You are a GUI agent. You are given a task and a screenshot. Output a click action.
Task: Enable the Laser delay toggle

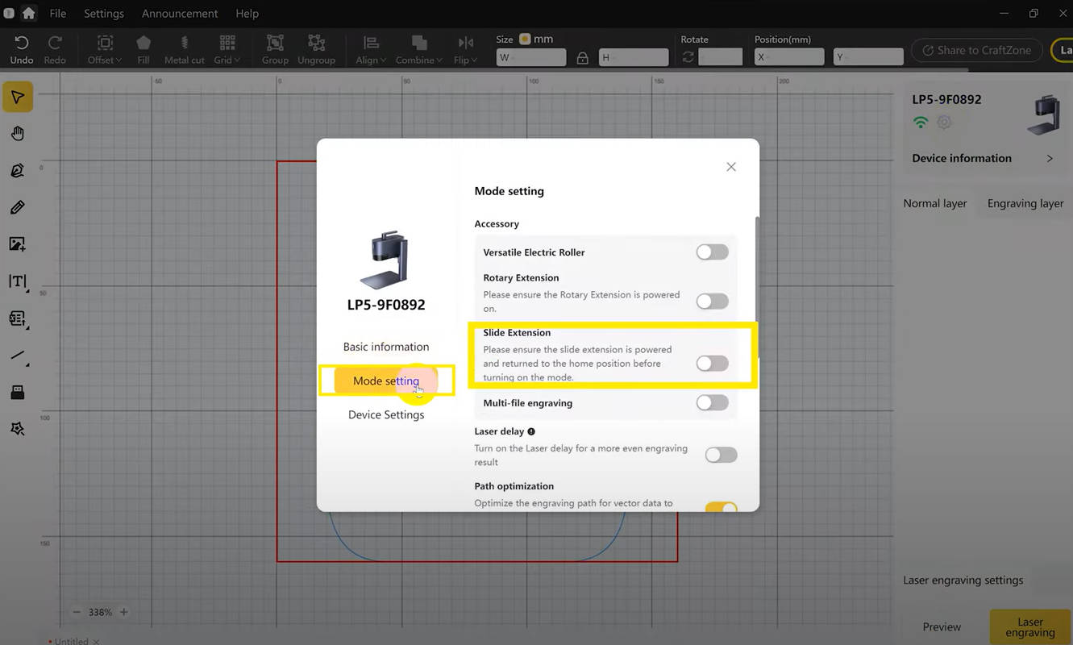point(721,455)
